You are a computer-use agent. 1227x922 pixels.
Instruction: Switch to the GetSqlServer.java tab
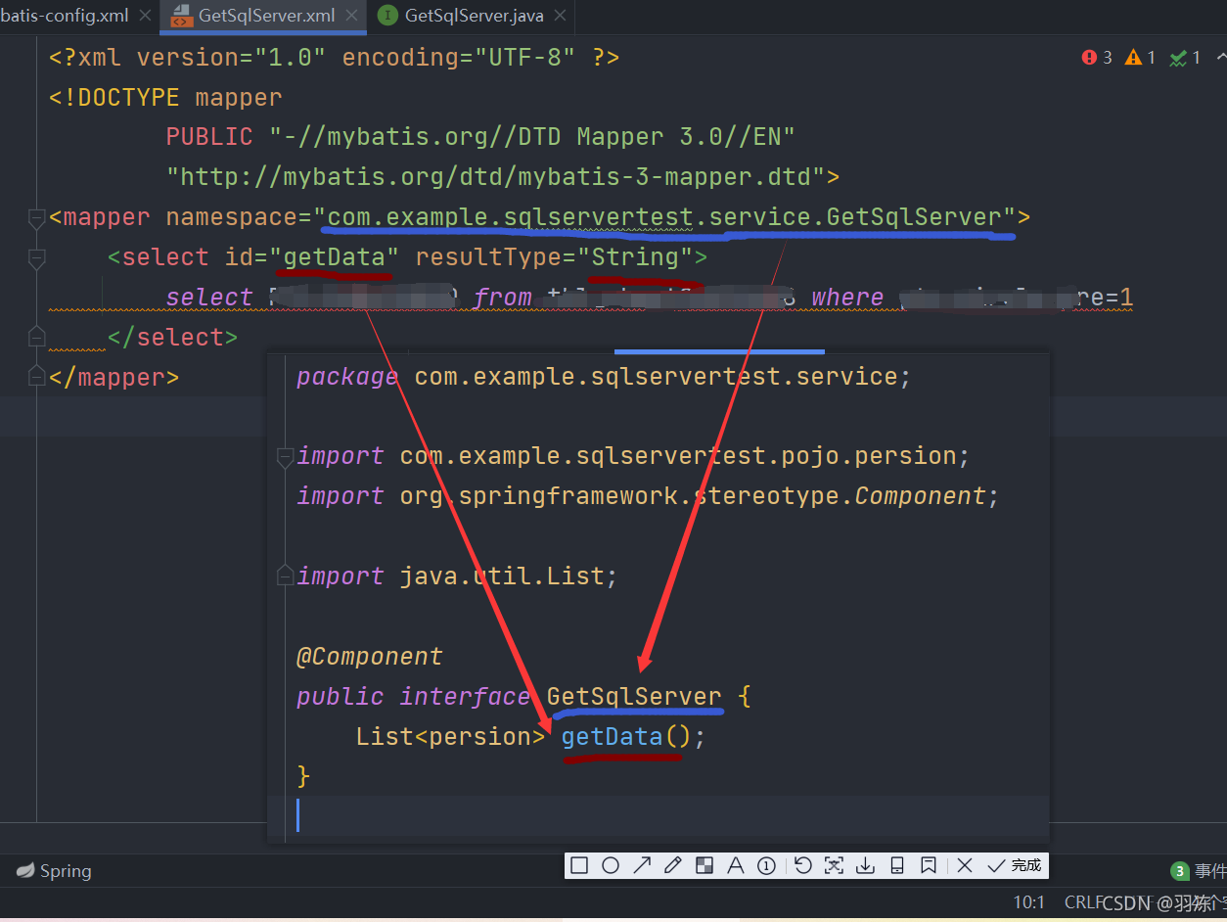pyautogui.click(x=474, y=16)
